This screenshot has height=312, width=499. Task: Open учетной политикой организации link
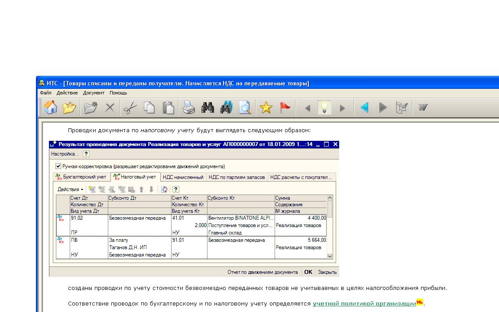364,304
